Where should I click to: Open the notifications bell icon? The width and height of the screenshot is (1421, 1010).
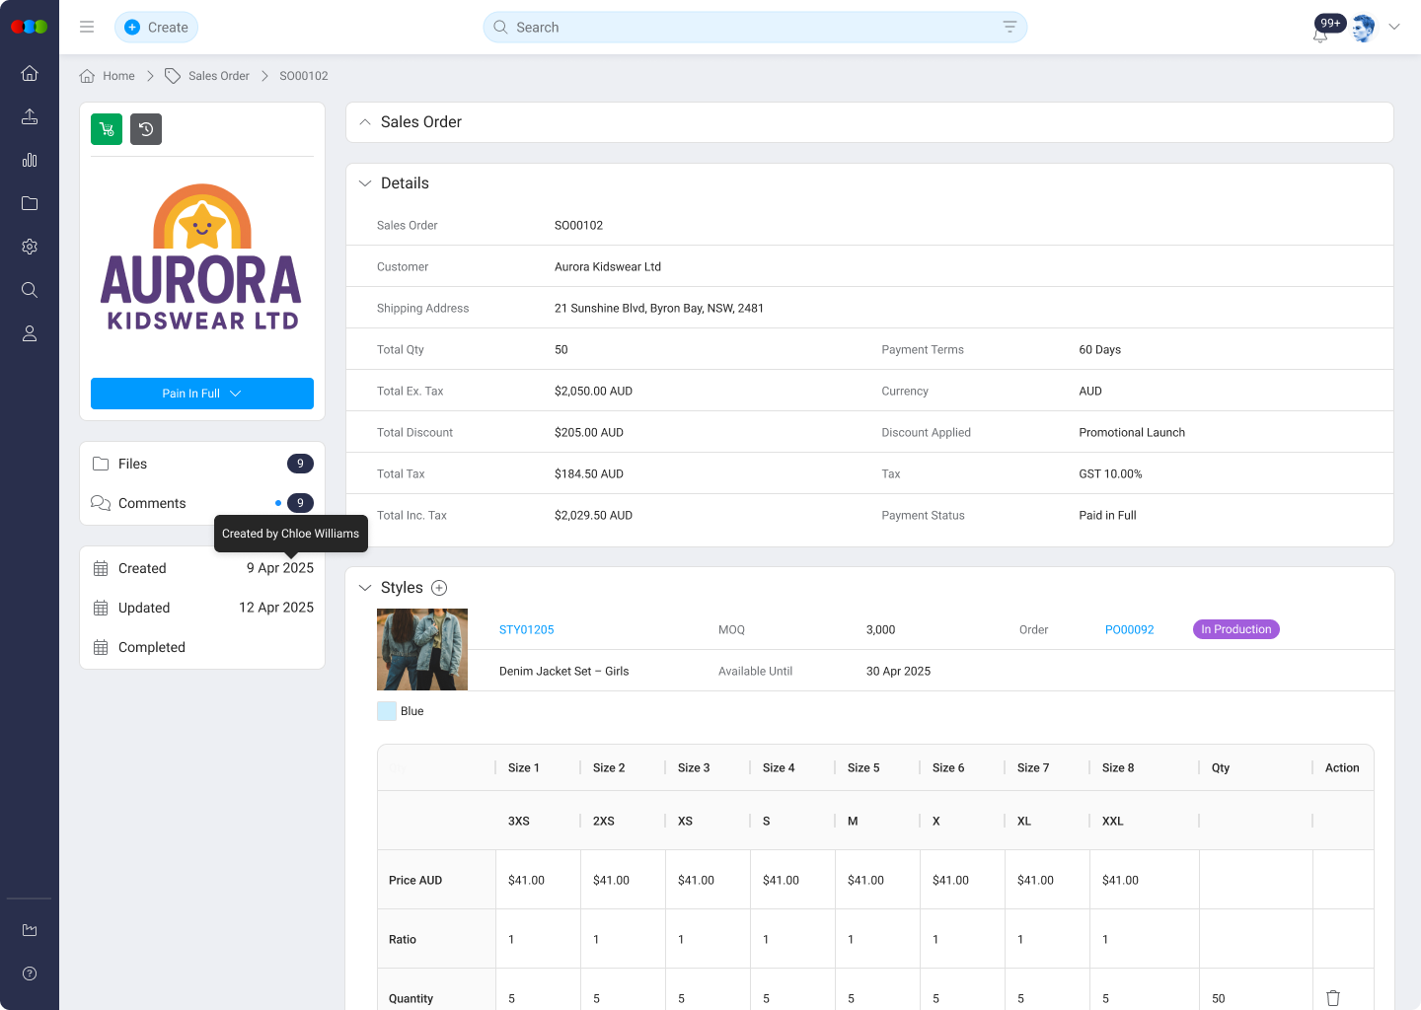(x=1320, y=35)
